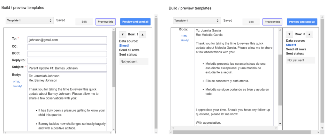Click Saved status in right panel
This screenshot has height=138, width=327.
tap(228, 20)
